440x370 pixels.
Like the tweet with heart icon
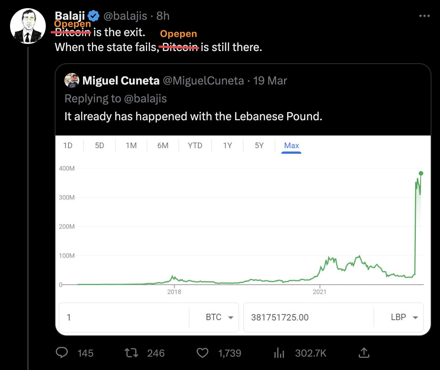pos(202,353)
